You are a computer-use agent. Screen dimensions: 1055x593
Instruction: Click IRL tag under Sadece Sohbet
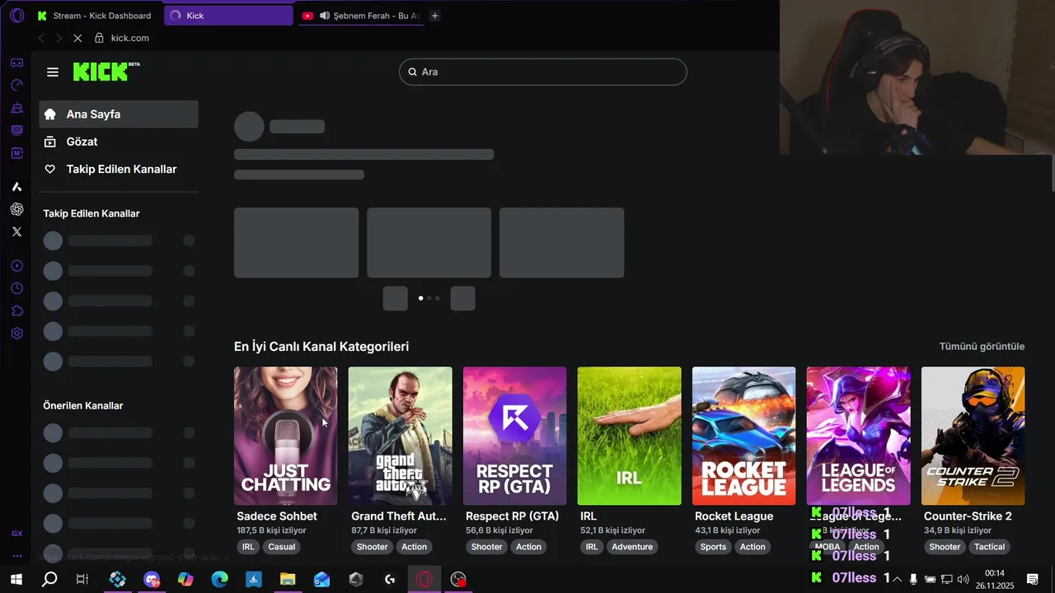click(248, 547)
